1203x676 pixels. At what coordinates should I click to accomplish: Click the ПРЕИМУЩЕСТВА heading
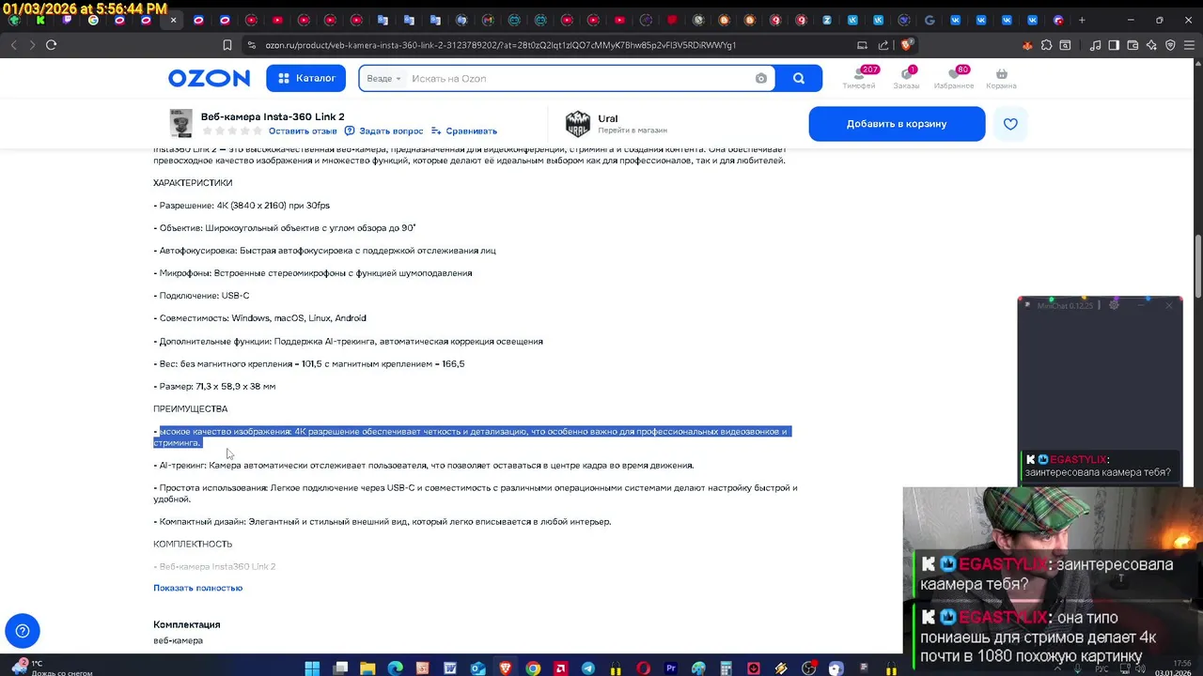190,408
